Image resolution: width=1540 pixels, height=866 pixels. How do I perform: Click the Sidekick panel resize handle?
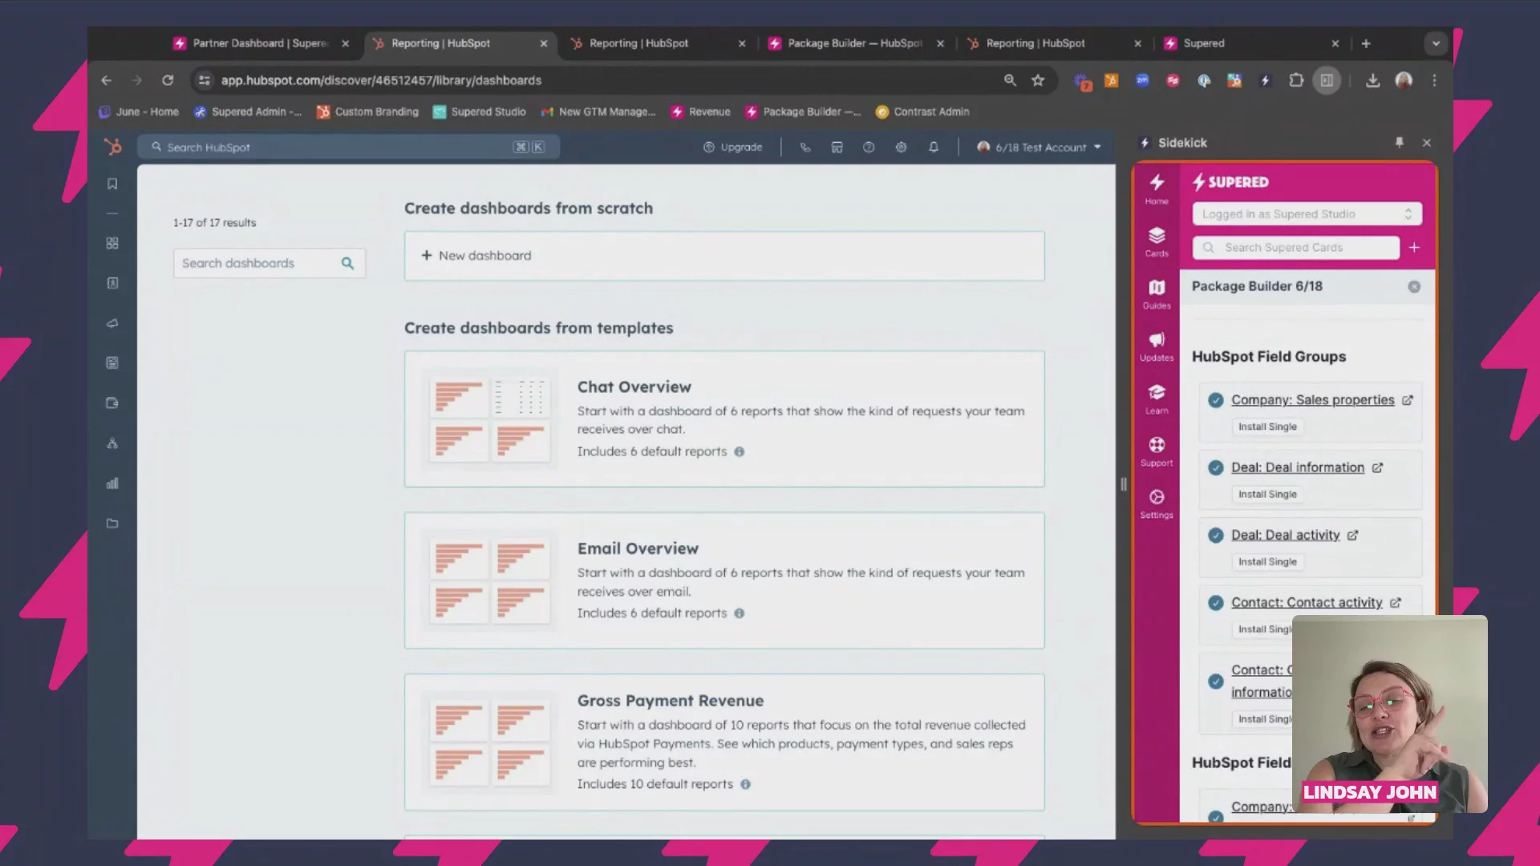1123,484
